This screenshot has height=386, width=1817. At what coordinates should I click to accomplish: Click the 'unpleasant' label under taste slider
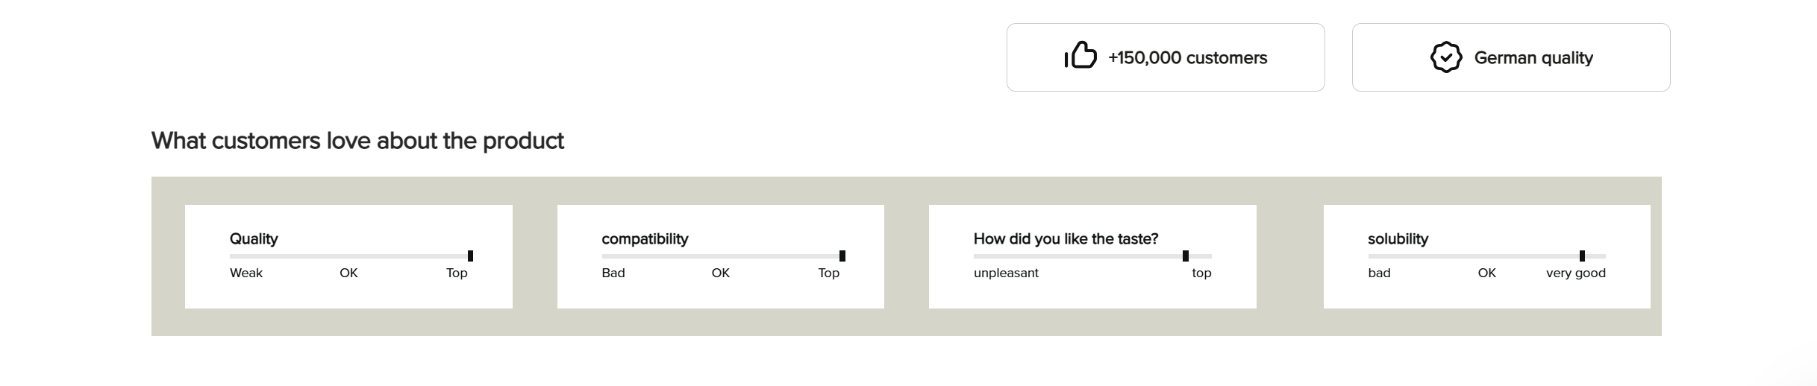pyautogui.click(x=1006, y=273)
